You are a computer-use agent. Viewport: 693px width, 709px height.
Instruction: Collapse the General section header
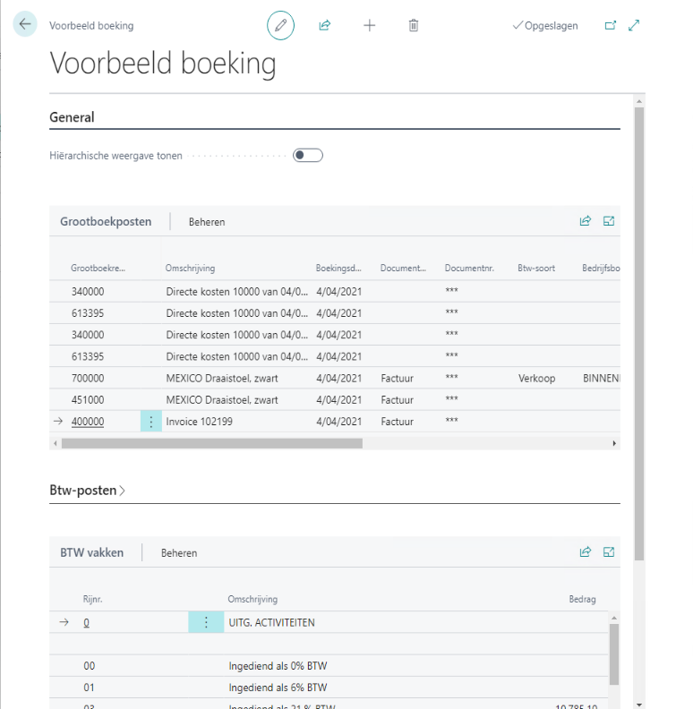pyautogui.click(x=72, y=117)
